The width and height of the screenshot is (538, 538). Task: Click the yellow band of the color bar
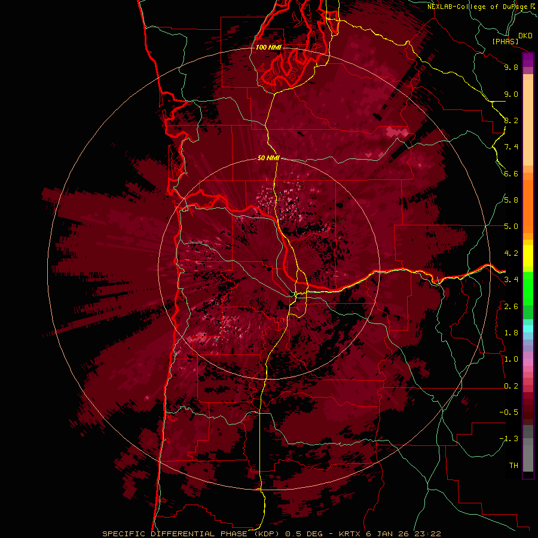[528, 256]
